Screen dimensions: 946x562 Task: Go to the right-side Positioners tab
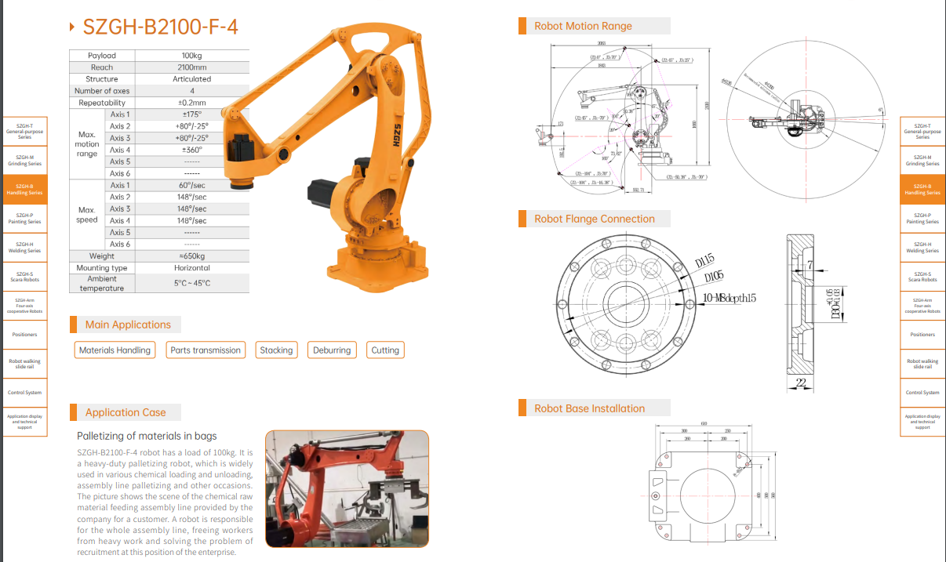(922, 334)
